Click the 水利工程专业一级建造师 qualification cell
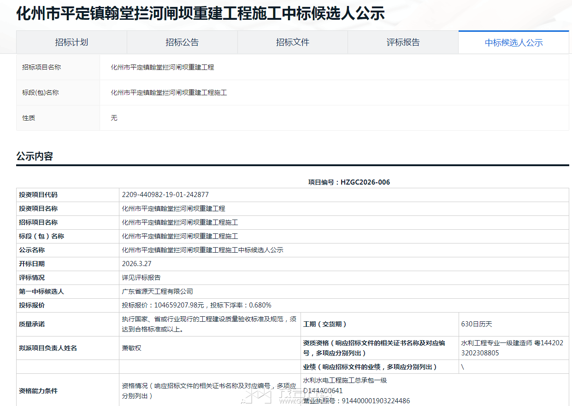Image resolution: width=572 pixels, height=406 pixels. tap(512, 348)
